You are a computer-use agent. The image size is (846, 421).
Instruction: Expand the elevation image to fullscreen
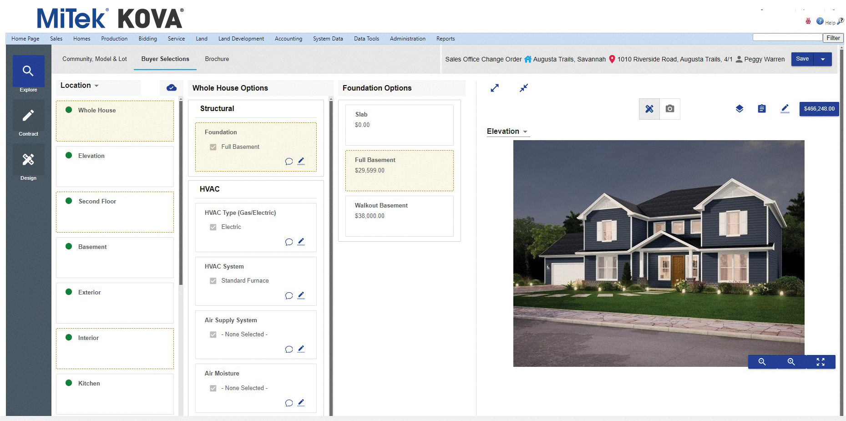pyautogui.click(x=821, y=362)
